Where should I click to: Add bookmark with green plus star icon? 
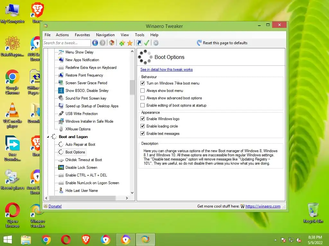122,43
